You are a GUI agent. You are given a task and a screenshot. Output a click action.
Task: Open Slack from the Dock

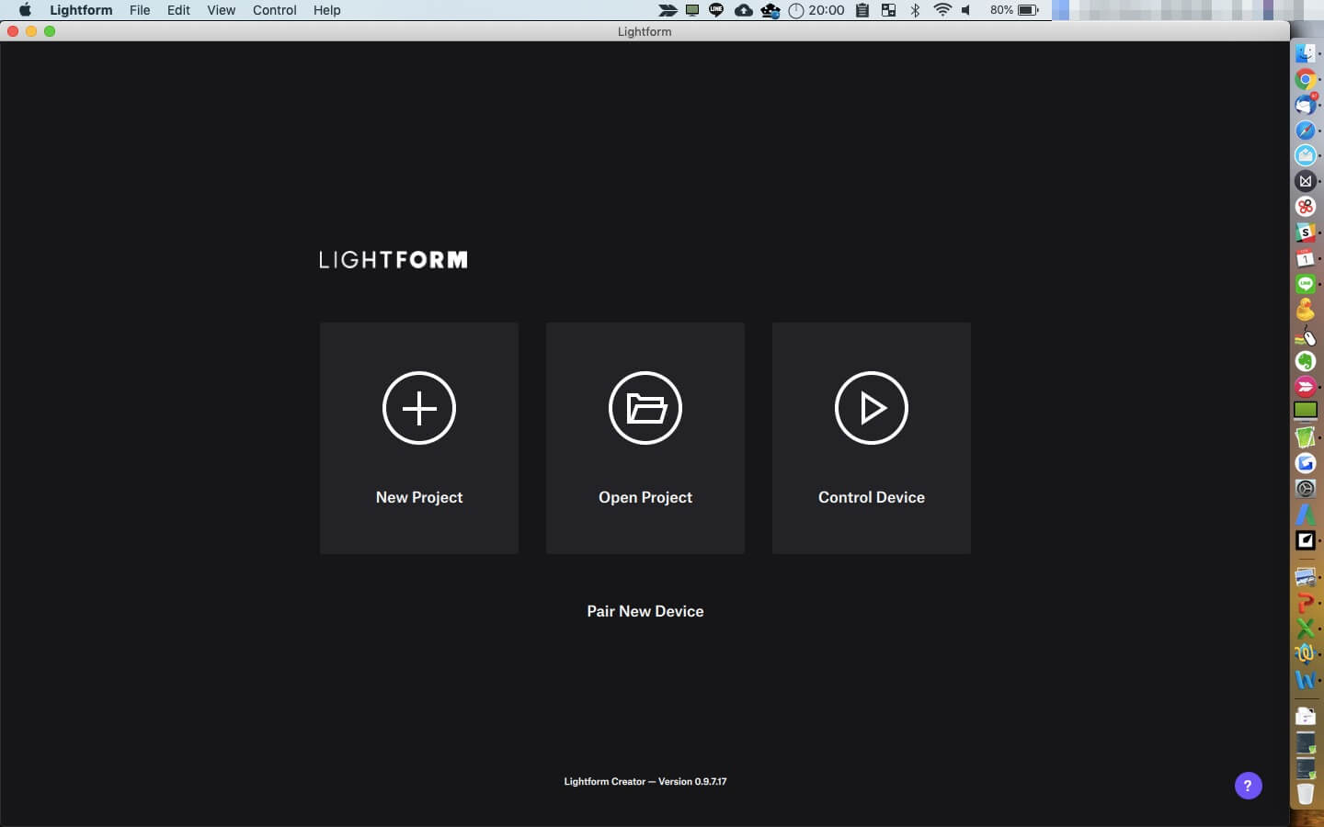click(x=1306, y=232)
